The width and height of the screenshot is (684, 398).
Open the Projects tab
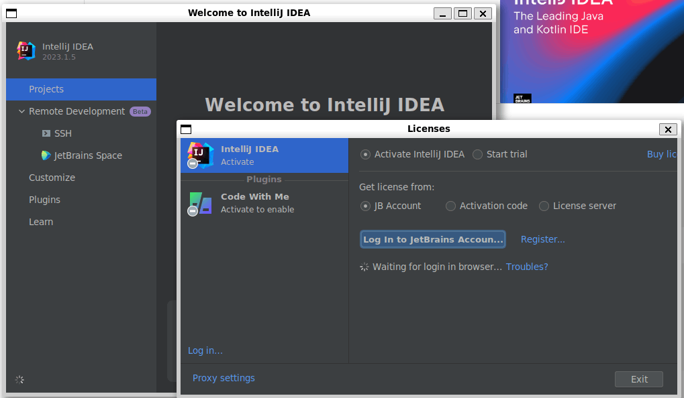[x=81, y=89]
